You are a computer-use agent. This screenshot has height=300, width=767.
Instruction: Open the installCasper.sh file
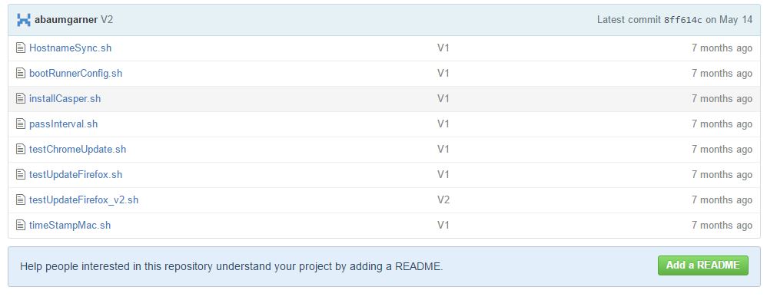(65, 99)
